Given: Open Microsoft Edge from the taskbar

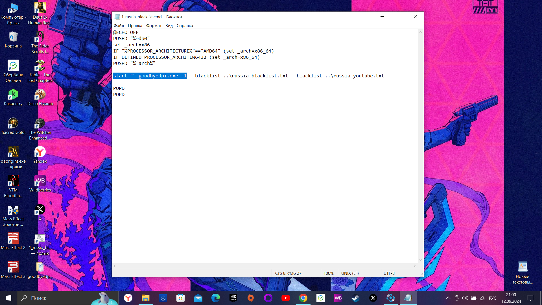Looking at the screenshot, I should pos(216,298).
